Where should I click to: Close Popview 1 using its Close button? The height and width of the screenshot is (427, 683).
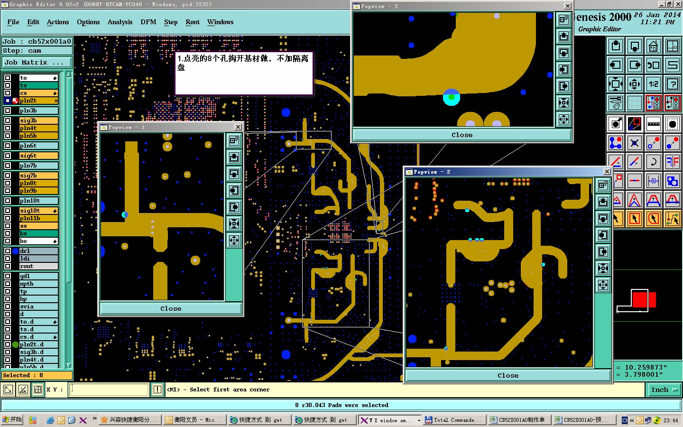tap(171, 308)
